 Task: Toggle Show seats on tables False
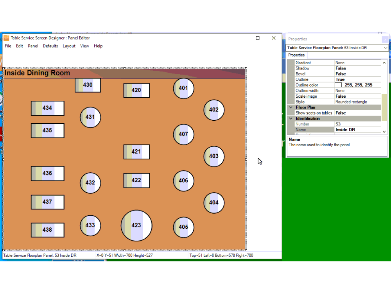(x=358, y=113)
